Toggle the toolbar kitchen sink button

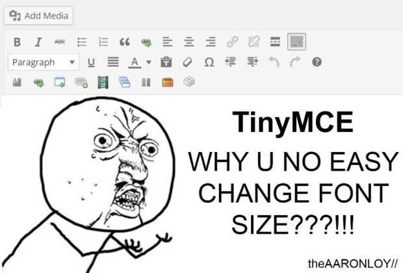[296, 42]
